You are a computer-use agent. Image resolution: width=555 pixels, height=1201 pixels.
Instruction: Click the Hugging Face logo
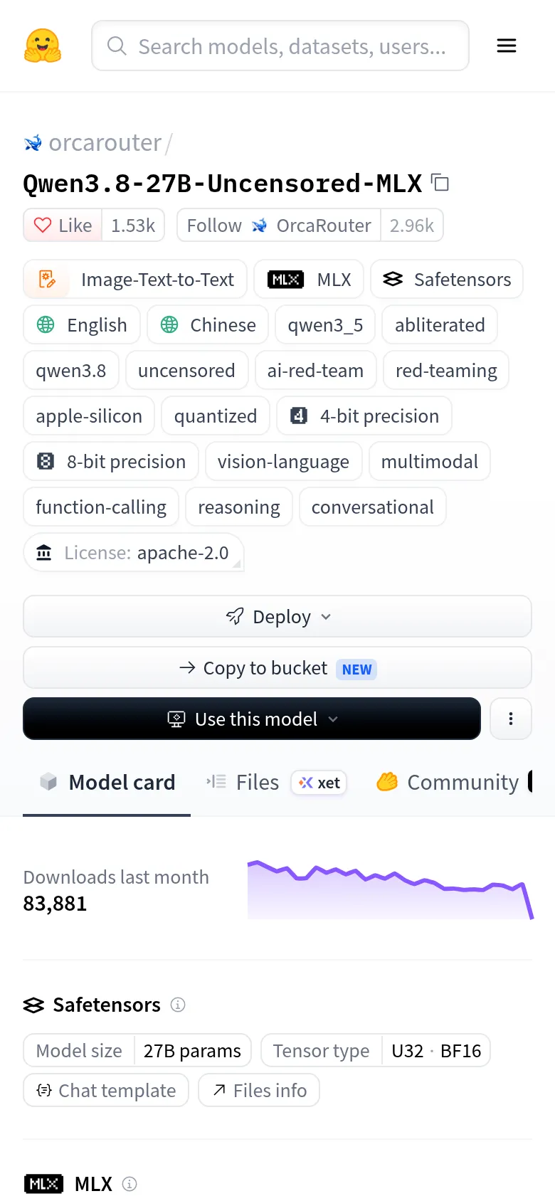(43, 46)
